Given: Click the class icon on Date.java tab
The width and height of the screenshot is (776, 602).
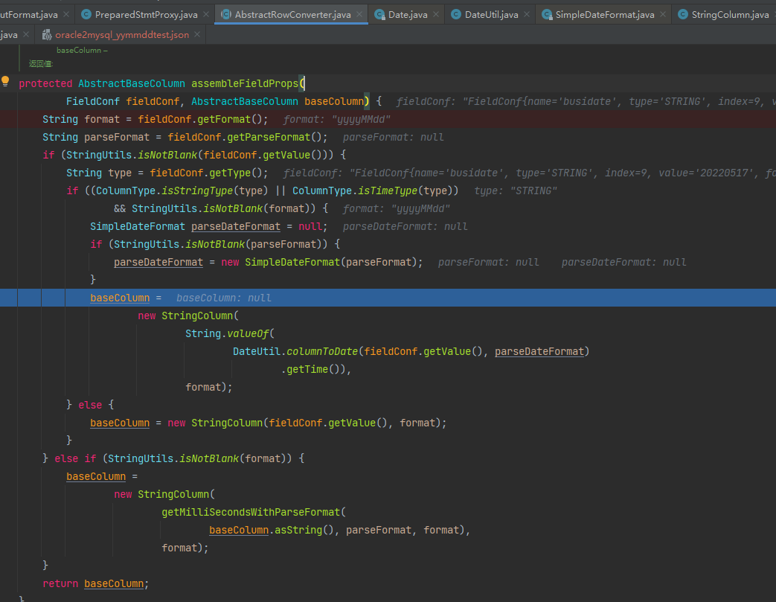Looking at the screenshot, I should coord(379,15).
